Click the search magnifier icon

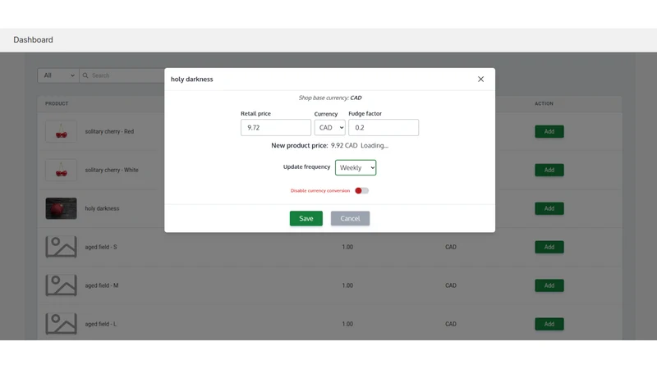[x=85, y=75]
